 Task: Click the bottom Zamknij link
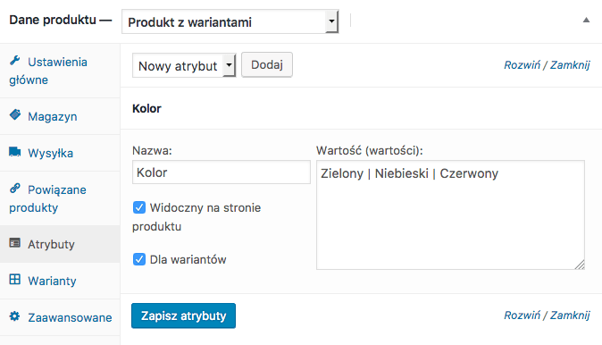pyautogui.click(x=570, y=316)
